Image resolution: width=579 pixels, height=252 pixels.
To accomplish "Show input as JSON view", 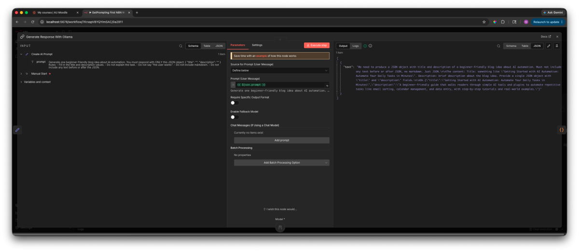I will click(219, 46).
